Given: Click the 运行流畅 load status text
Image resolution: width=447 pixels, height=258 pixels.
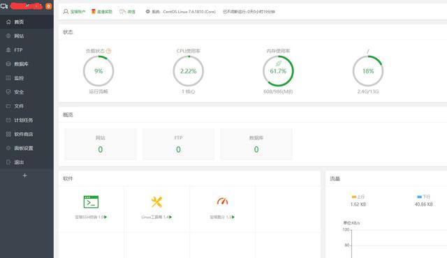Looking at the screenshot, I should point(98,91).
